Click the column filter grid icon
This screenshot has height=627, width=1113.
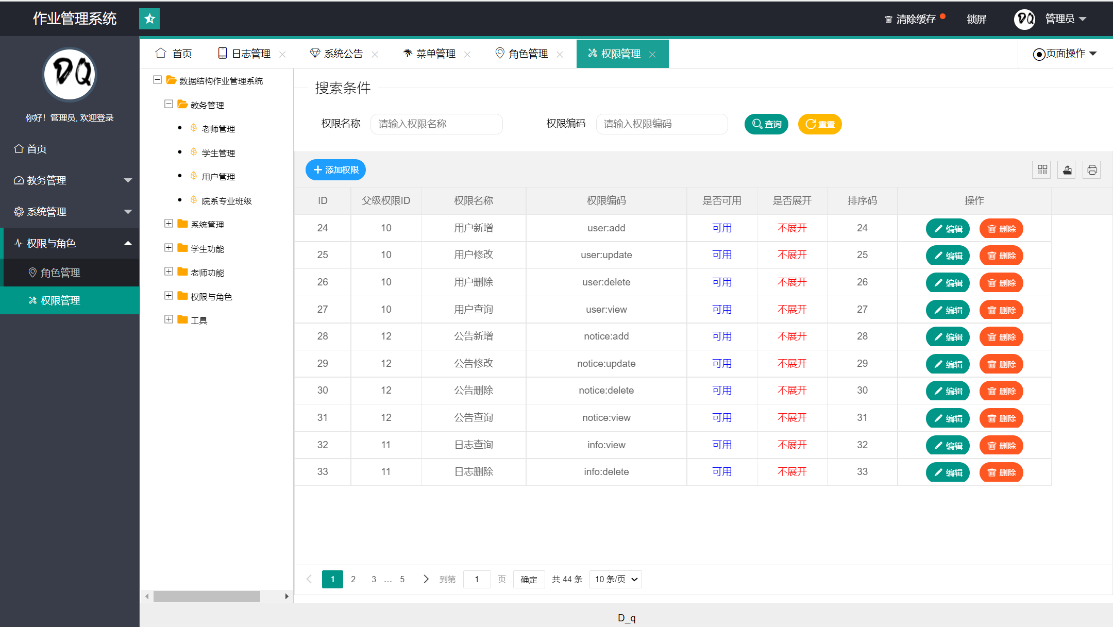click(x=1042, y=170)
